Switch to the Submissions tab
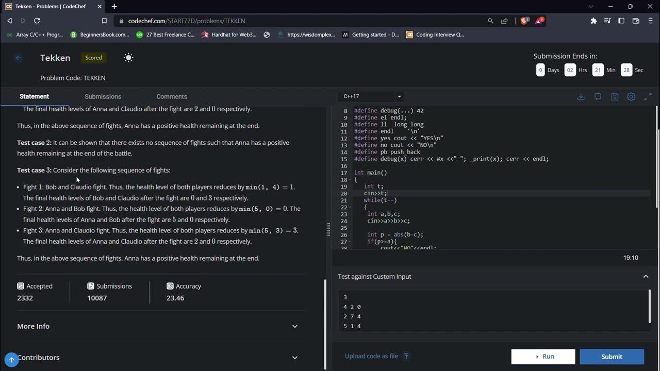Viewport: 660px width, 371px height. [x=103, y=96]
